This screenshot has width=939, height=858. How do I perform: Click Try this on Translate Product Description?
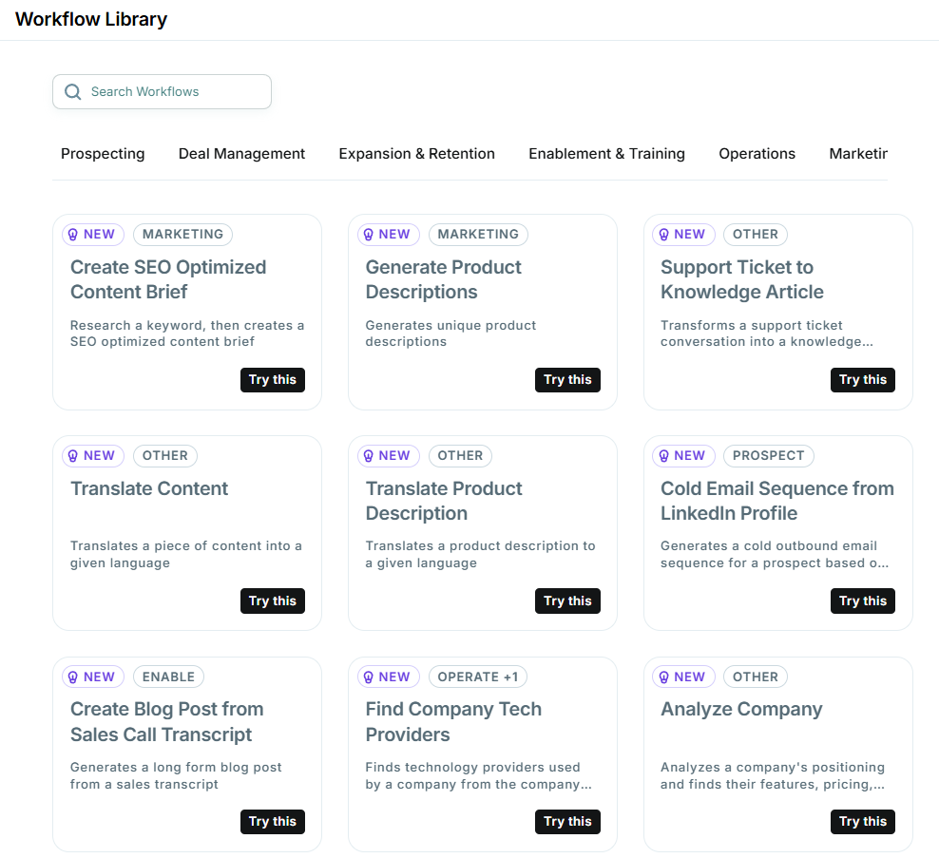(567, 601)
